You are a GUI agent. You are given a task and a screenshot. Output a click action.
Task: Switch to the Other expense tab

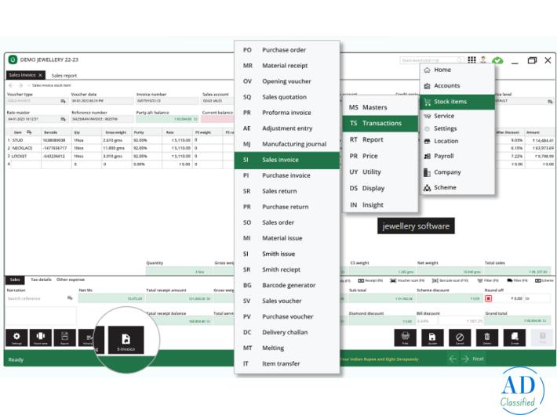pos(71,280)
